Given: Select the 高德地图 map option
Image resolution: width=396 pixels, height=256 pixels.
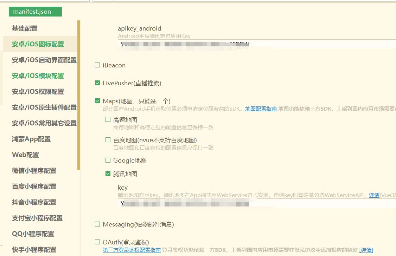Looking at the screenshot, I should click(108, 120).
